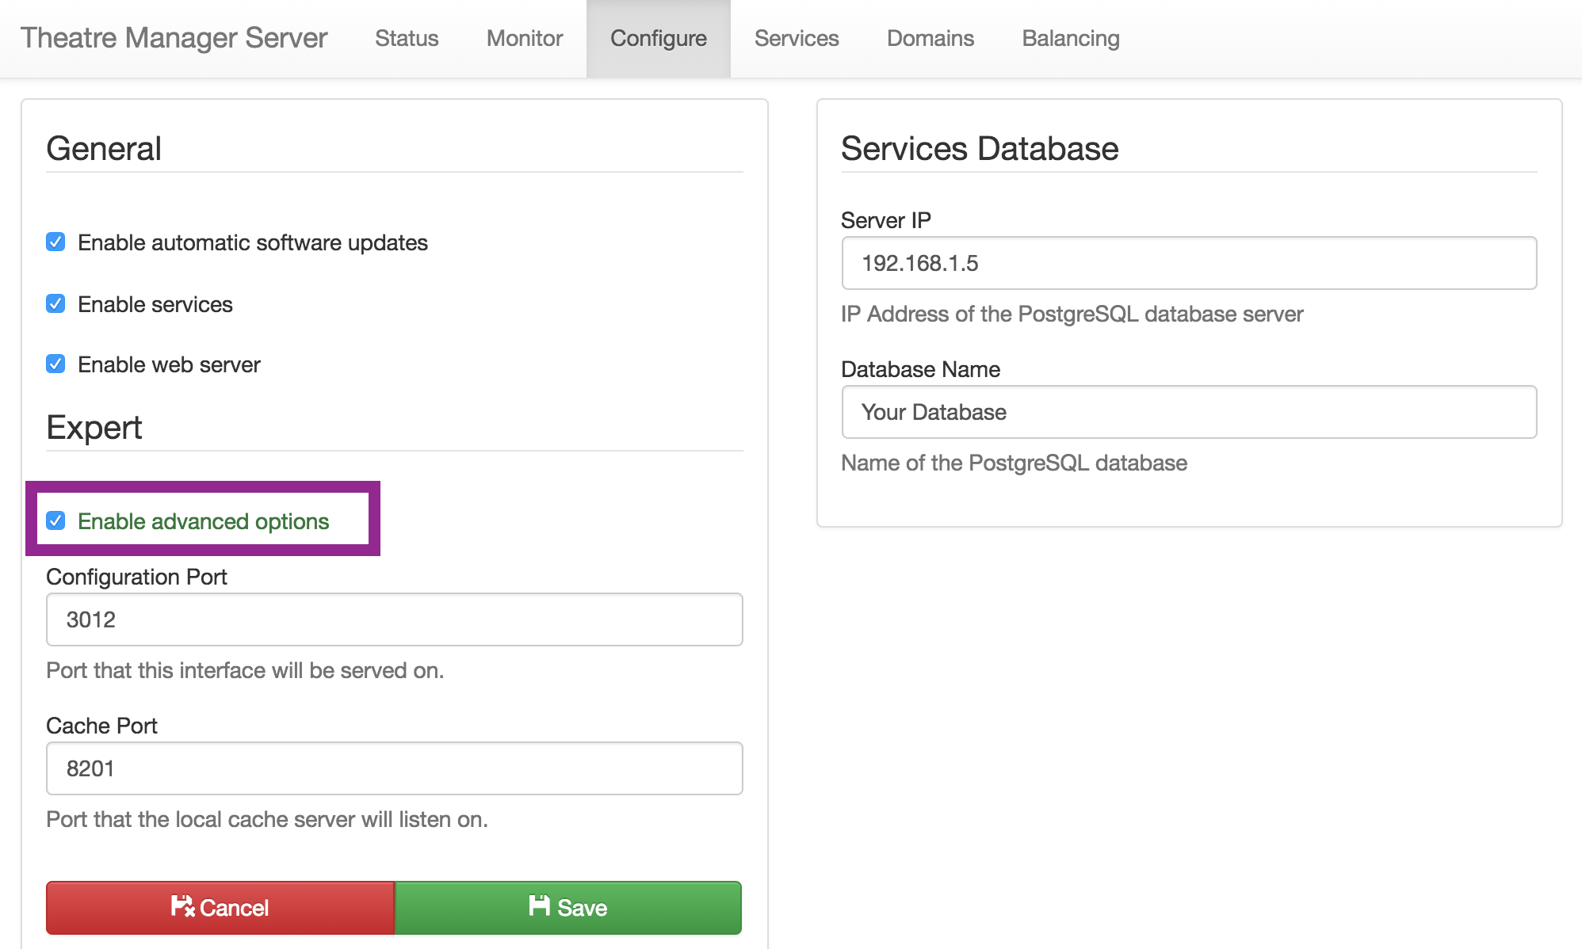Click the 'Enable automatic software updates' label

coord(253,242)
